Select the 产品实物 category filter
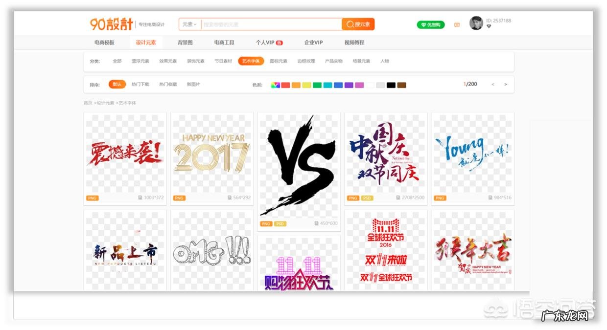Viewport: 607px width, 330px height. 334,61
